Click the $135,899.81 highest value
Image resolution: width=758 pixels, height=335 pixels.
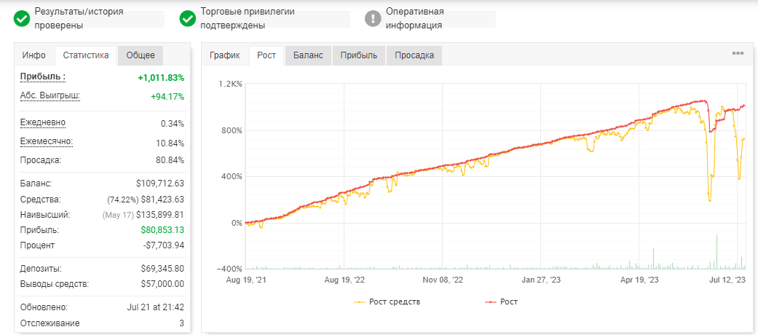pyautogui.click(x=160, y=215)
